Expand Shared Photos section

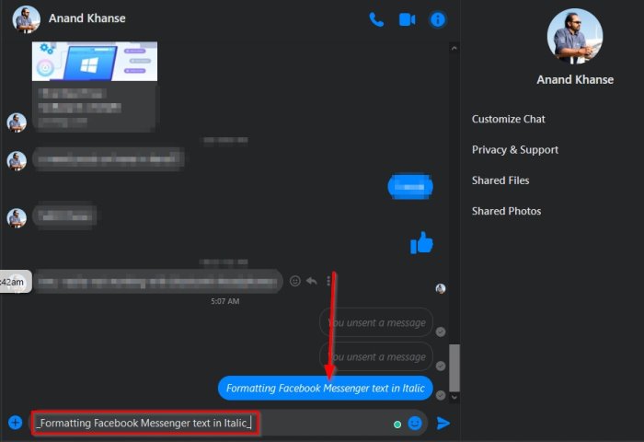pyautogui.click(x=506, y=212)
